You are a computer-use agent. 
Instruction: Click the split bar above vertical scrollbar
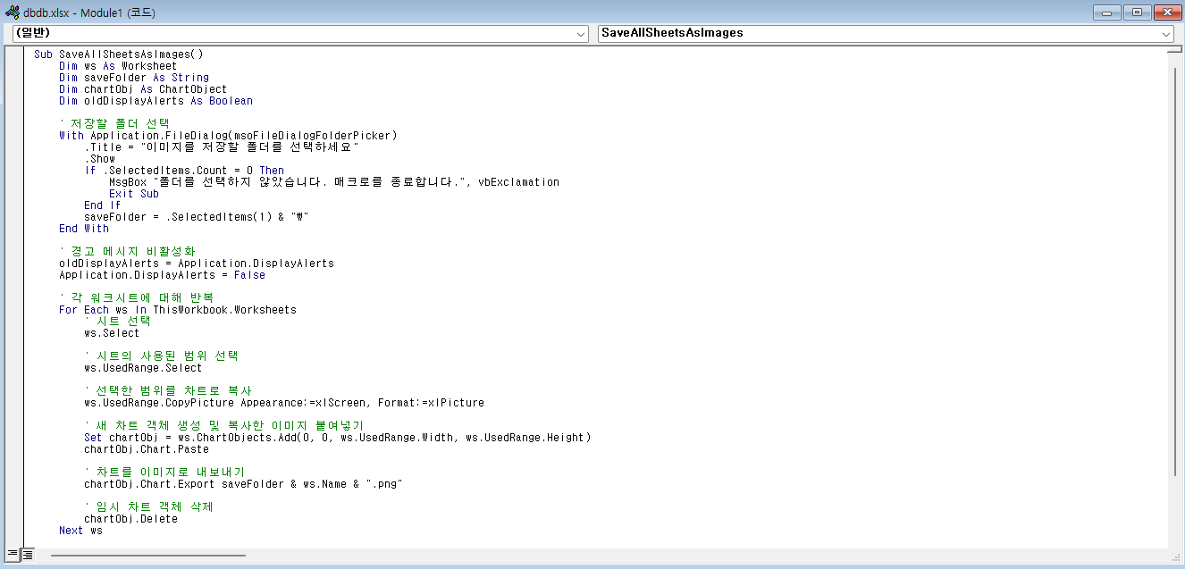(1175, 50)
